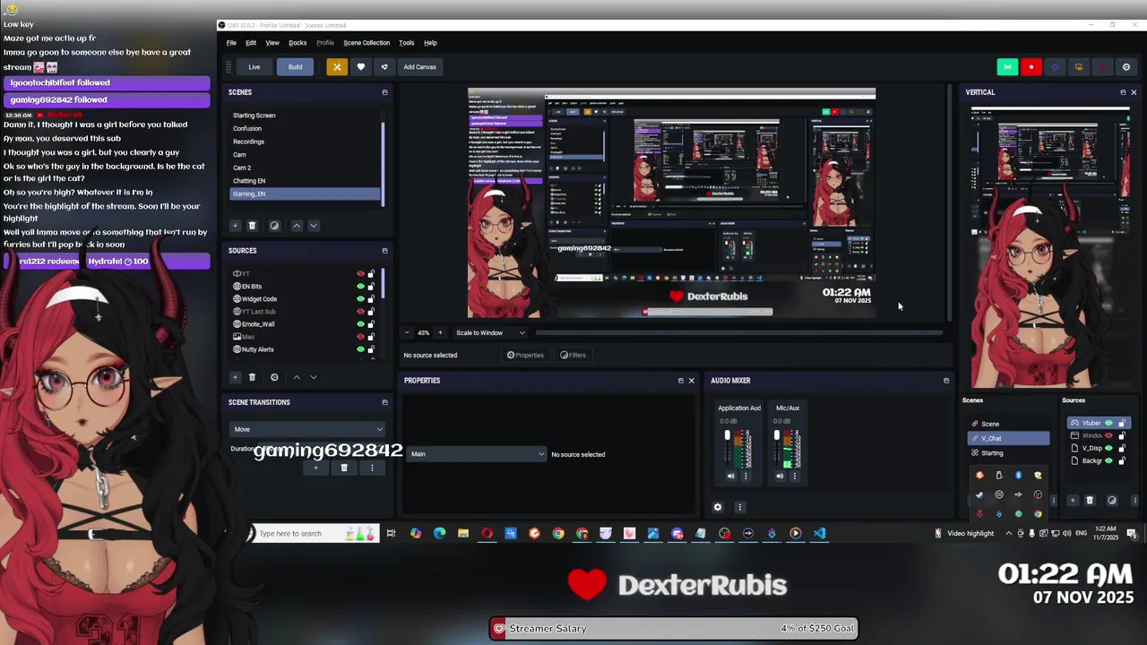Mute the Mic/Aux channel

pos(780,477)
